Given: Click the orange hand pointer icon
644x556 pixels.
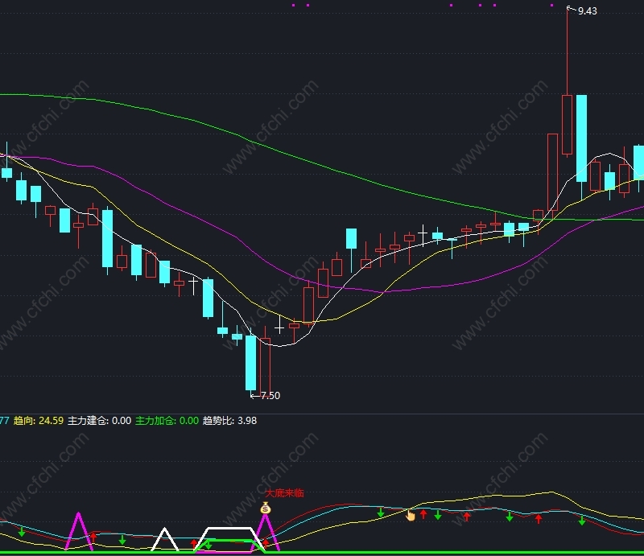Looking at the screenshot, I should pos(411,515).
